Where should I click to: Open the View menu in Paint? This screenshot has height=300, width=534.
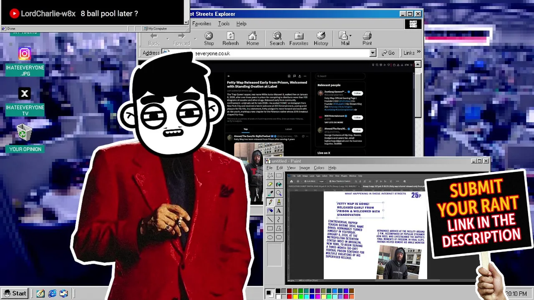(291, 168)
